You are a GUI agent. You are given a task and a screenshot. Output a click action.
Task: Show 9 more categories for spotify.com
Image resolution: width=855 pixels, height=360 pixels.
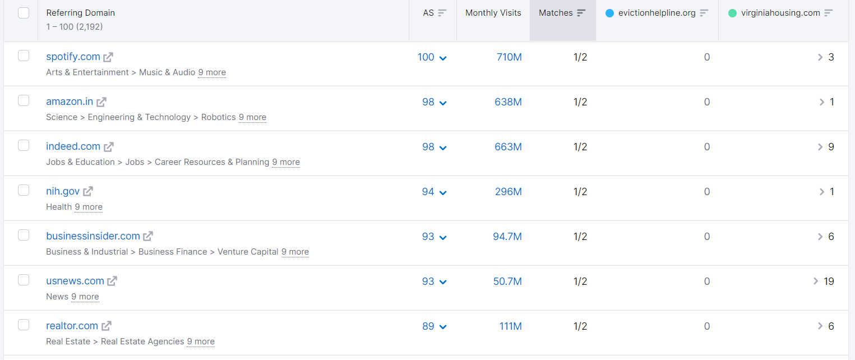[x=212, y=72]
